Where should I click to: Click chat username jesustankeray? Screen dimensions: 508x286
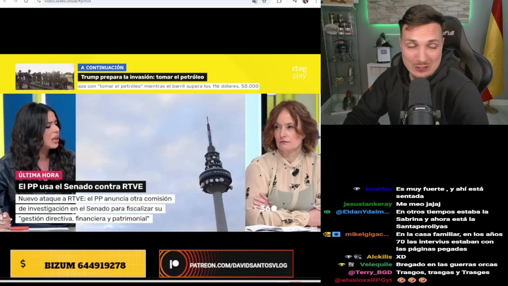click(x=368, y=204)
